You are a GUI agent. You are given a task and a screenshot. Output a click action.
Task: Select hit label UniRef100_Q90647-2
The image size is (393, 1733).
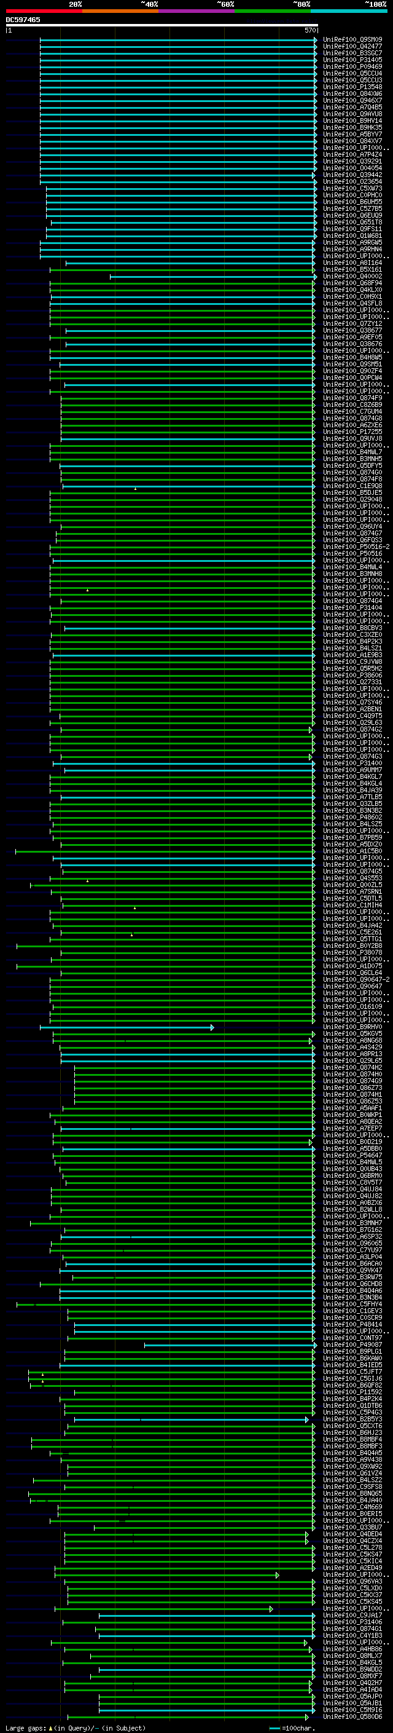coord(356,979)
